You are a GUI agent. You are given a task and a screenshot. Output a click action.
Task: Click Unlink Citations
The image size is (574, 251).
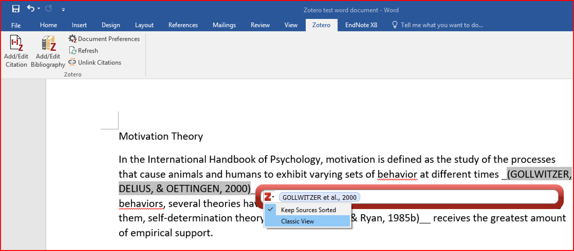tap(95, 63)
